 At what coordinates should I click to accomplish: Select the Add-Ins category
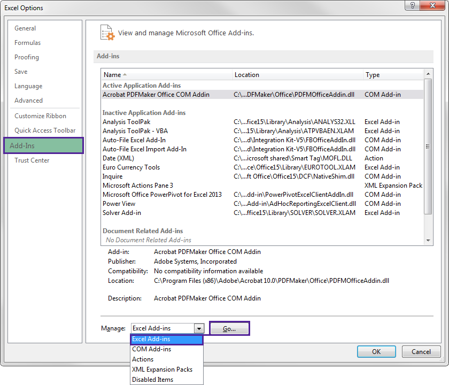[43, 145]
